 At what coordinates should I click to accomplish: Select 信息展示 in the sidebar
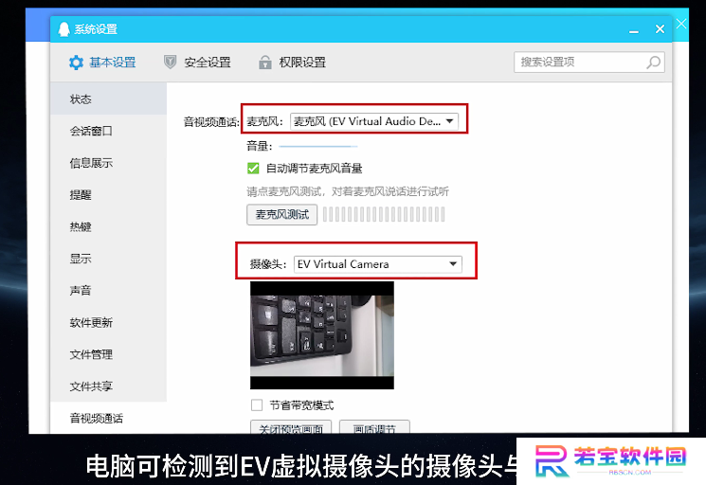(x=109, y=163)
